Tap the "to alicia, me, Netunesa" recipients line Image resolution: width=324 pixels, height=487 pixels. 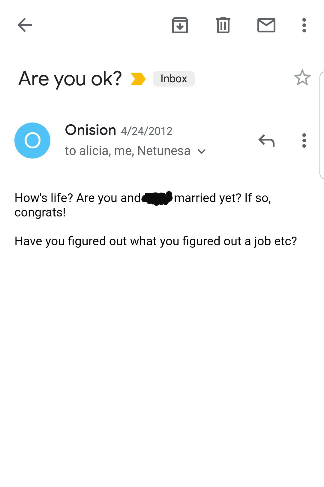point(127,151)
